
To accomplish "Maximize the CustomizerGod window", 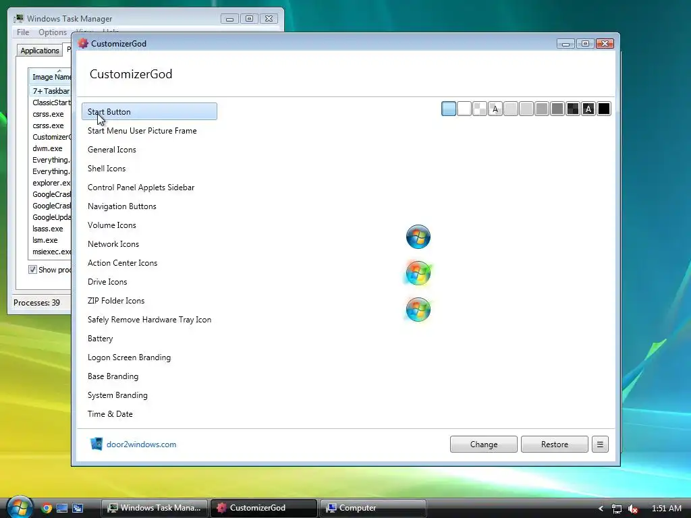I will [x=585, y=44].
